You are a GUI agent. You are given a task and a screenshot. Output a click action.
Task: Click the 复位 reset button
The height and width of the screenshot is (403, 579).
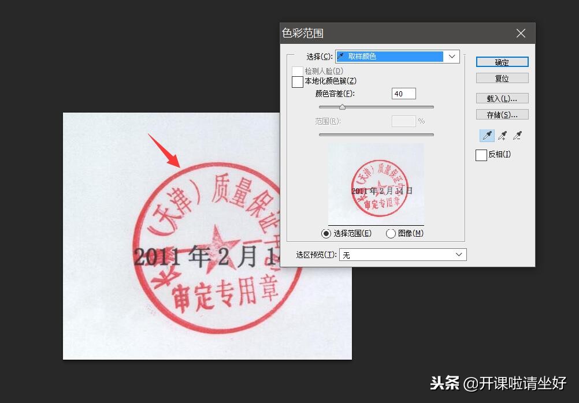pos(502,77)
